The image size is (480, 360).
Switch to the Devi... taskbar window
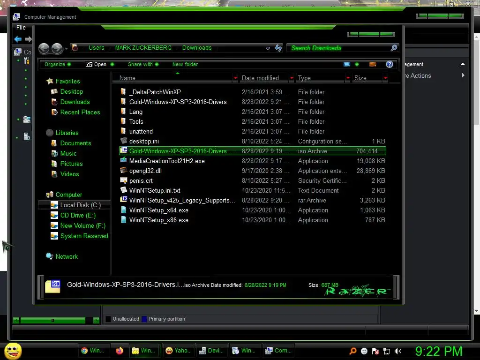tap(211, 351)
